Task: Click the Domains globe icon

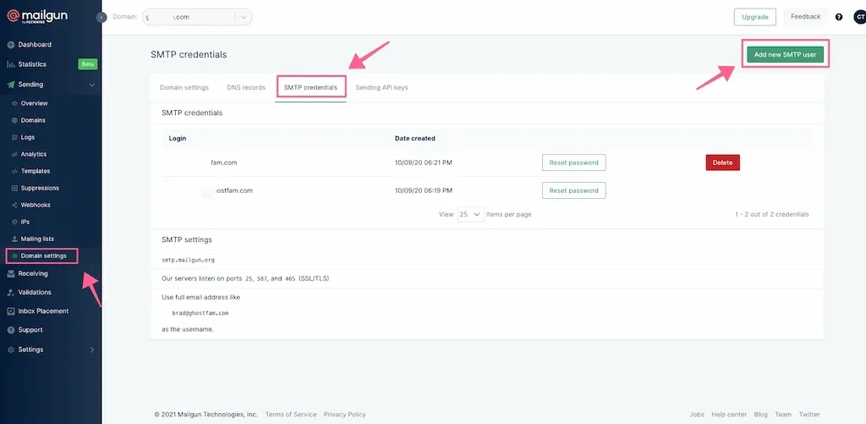Action: [x=15, y=120]
